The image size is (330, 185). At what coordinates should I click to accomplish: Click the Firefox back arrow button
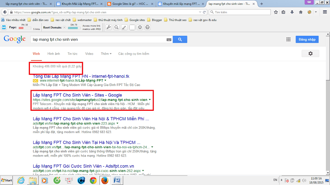point(5,12)
